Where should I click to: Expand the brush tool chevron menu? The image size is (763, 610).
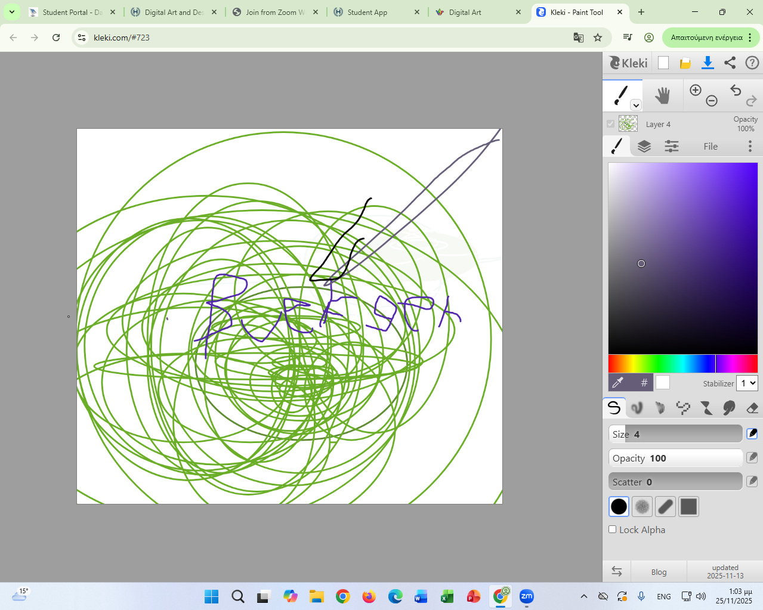coord(636,106)
